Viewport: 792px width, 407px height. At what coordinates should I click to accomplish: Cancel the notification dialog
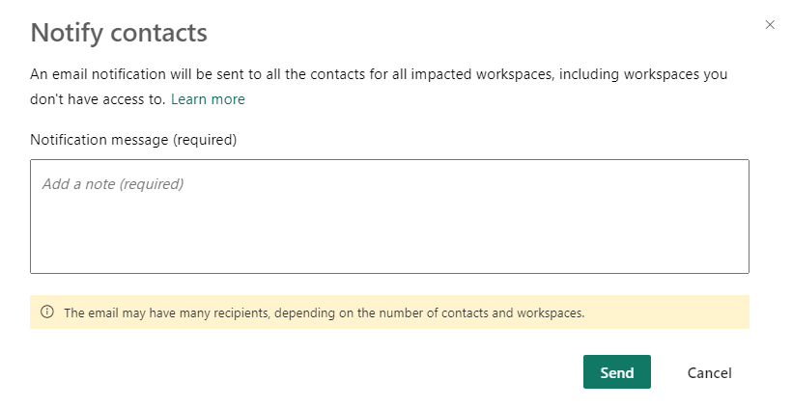pos(709,372)
